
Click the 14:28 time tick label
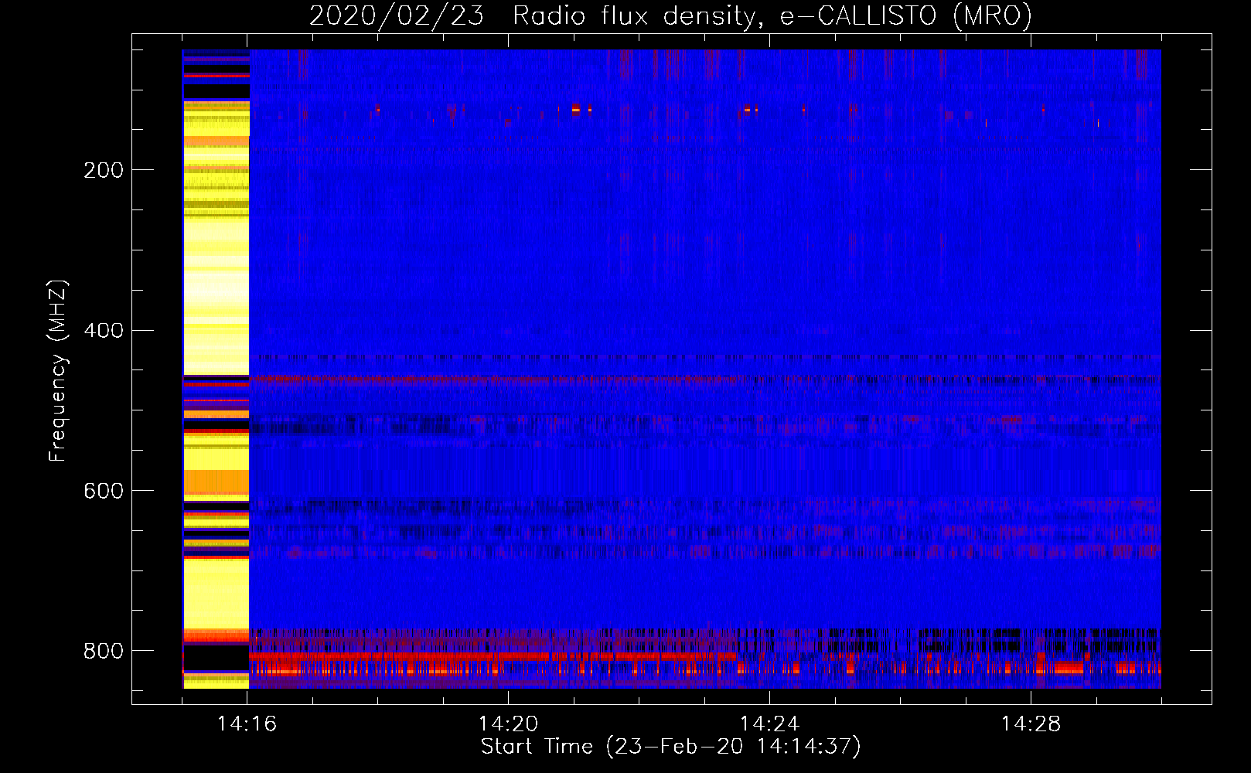[x=1031, y=724]
